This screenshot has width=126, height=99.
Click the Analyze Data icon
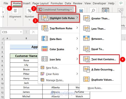[105, 11]
